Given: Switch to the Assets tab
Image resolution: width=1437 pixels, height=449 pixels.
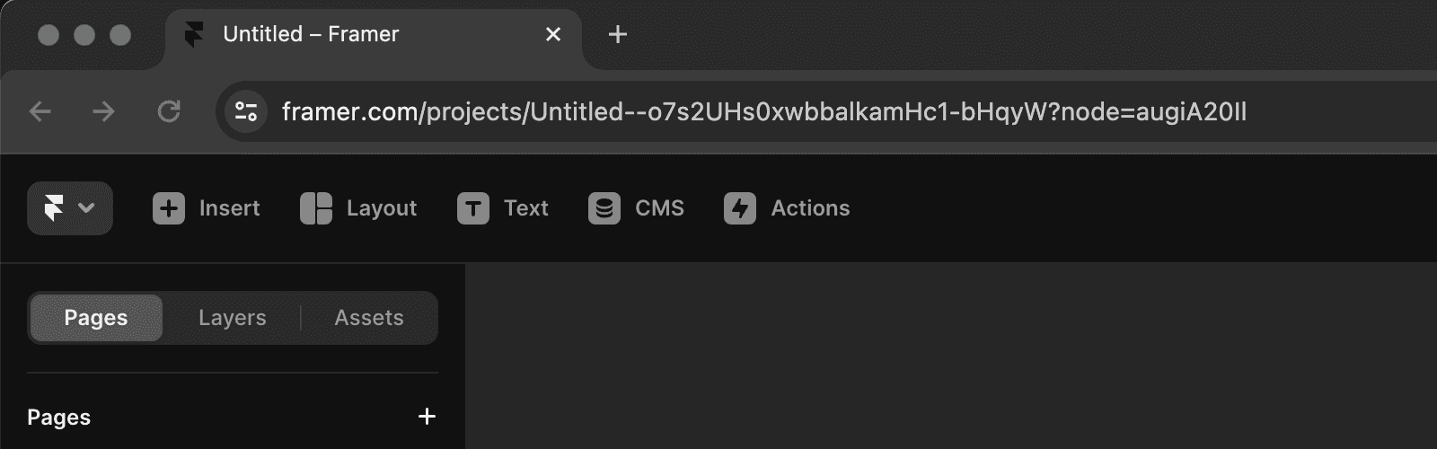Looking at the screenshot, I should point(369,318).
